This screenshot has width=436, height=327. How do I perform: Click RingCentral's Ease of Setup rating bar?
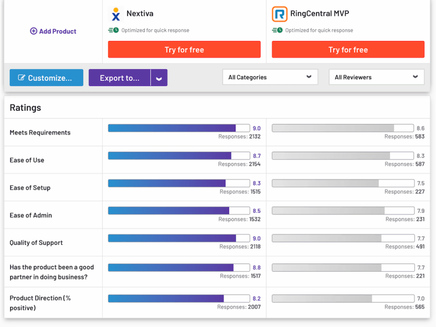[343, 183]
